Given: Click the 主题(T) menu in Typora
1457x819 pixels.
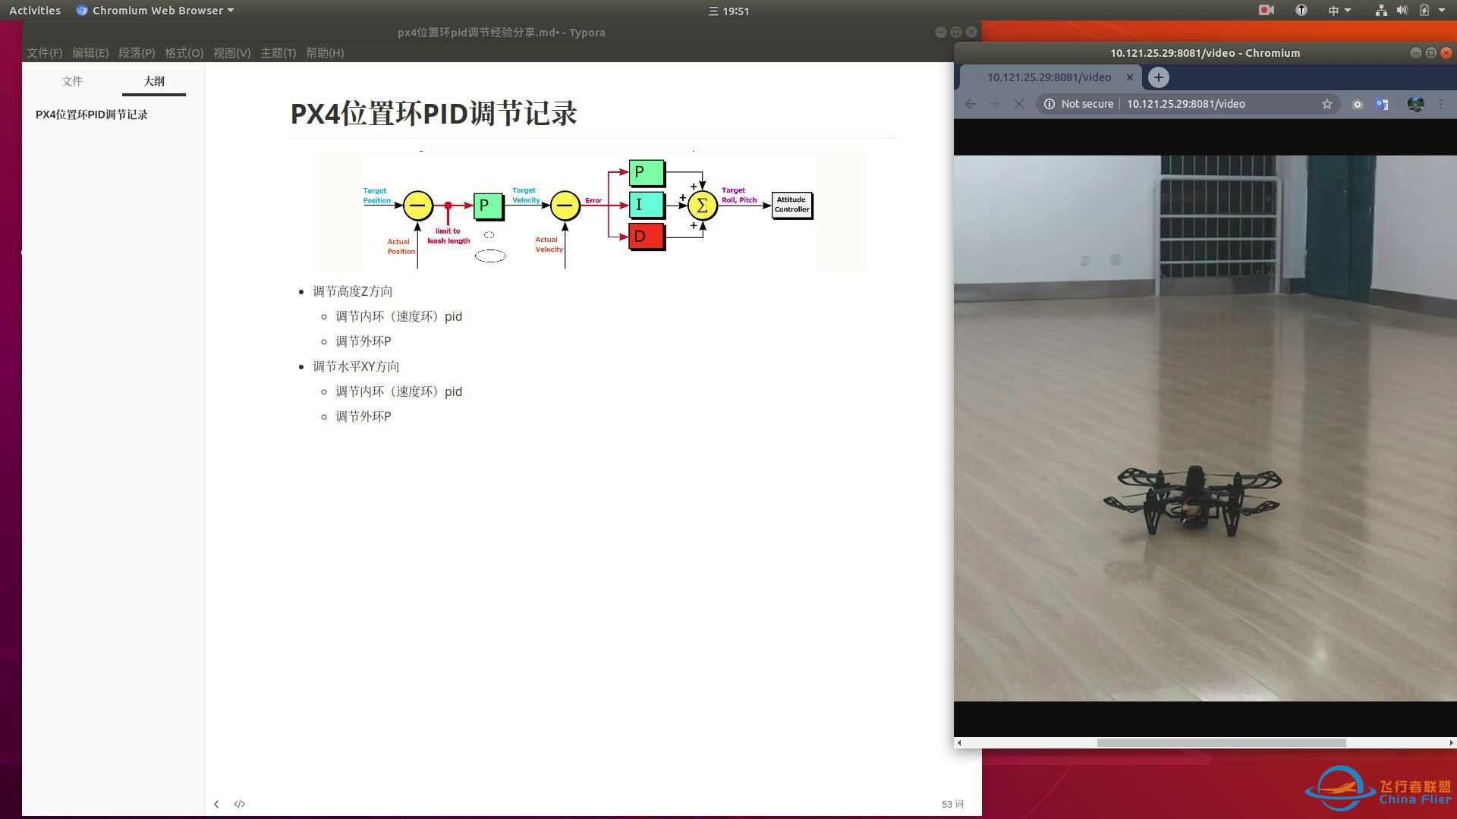Looking at the screenshot, I should click(277, 53).
